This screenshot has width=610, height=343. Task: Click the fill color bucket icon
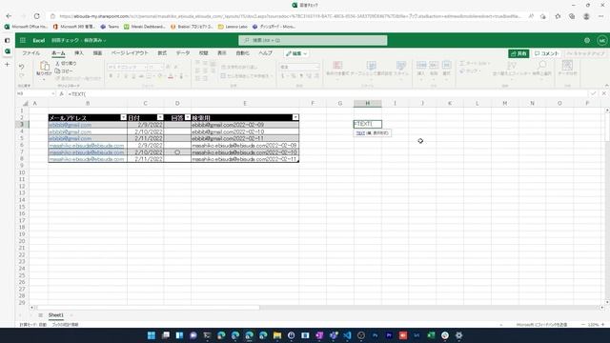tap(160, 76)
